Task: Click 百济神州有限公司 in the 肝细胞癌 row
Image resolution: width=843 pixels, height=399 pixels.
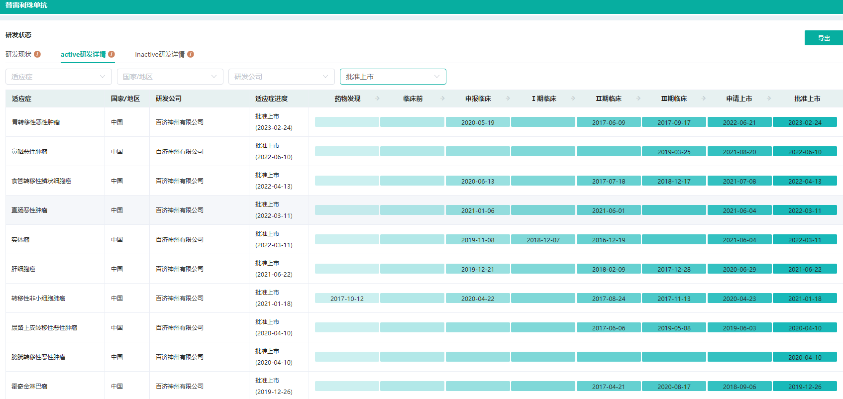Action: tap(180, 269)
